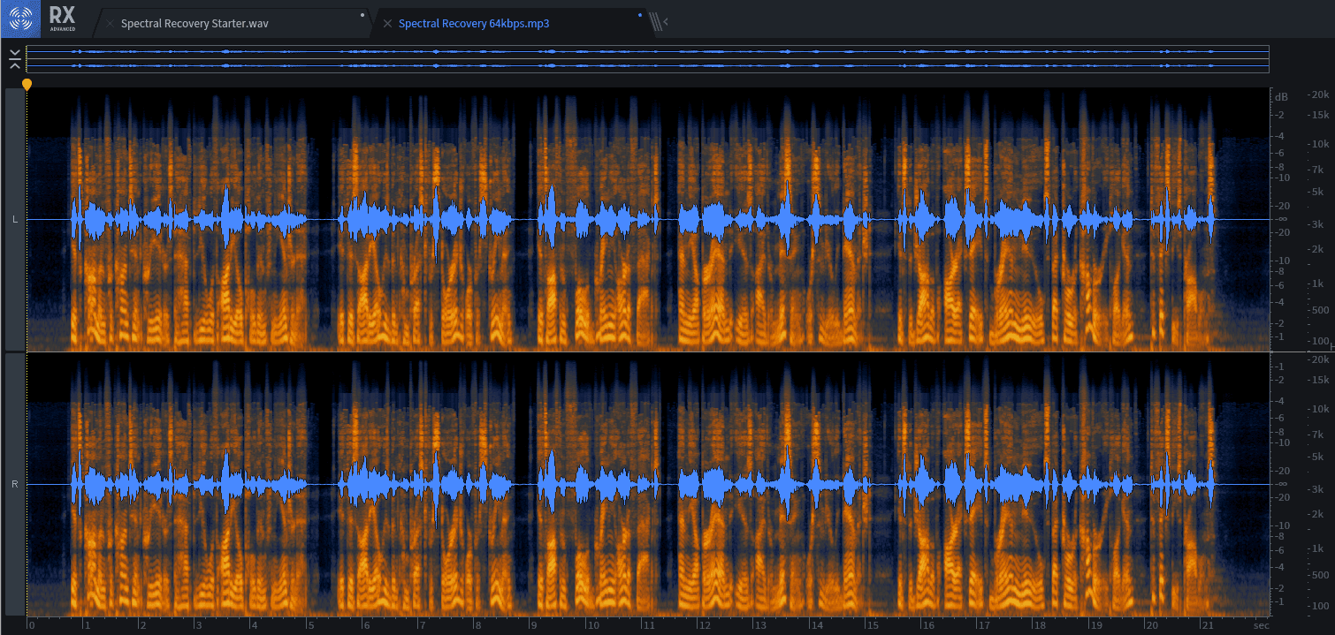
Task: Click 20k on left channel frequency scale
Action: click(1319, 94)
